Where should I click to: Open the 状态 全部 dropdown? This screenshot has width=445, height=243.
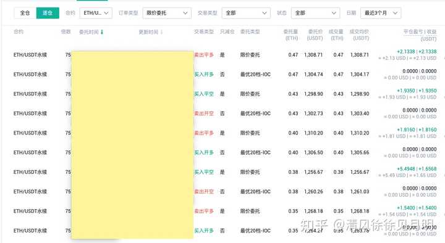click(315, 13)
